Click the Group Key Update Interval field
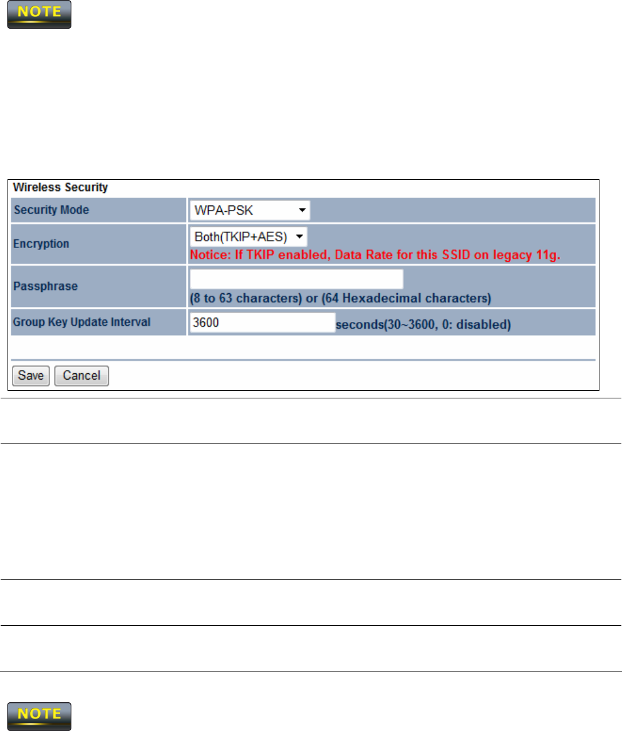622x731 pixels. point(262,323)
